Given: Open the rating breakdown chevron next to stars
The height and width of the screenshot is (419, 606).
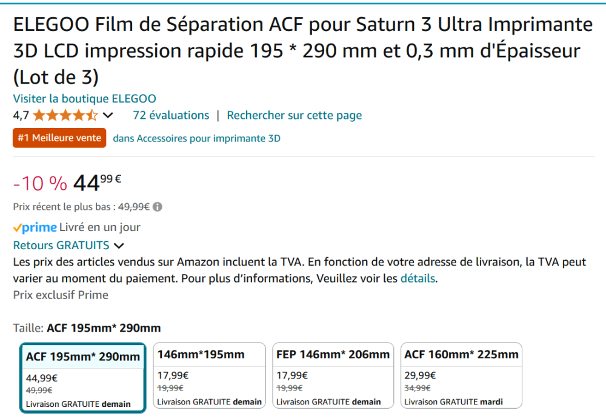Looking at the screenshot, I should click(x=108, y=115).
